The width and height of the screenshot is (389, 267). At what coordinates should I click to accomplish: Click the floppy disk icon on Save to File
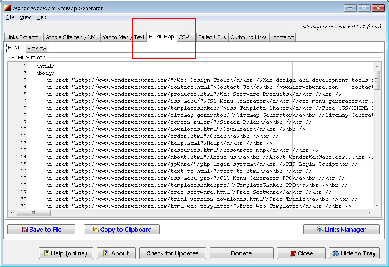pyautogui.click(x=25, y=230)
